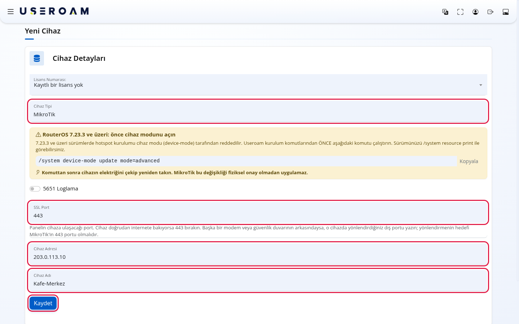This screenshot has height=324, width=519.
Task: Click the Cihaz Detayları section title
Action: pyautogui.click(x=79, y=58)
